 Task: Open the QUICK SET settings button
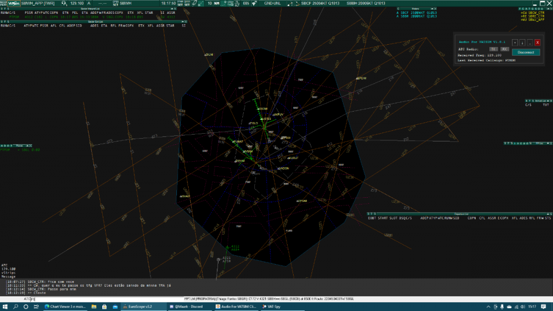click(187, 3)
